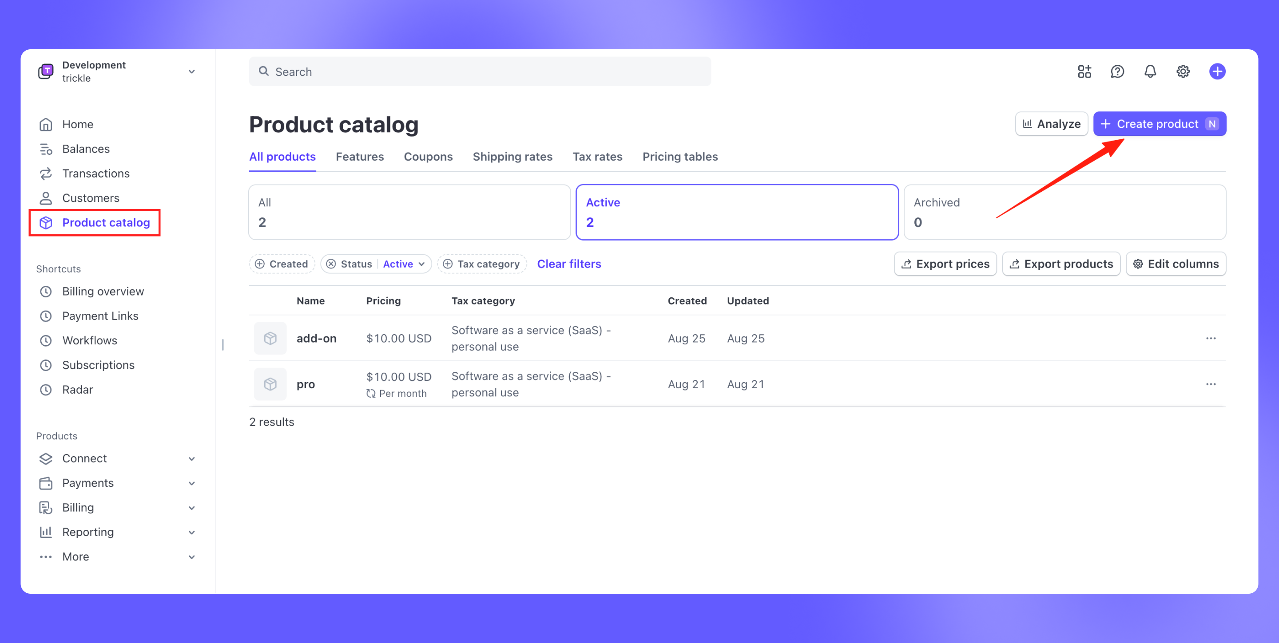1279x643 pixels.
Task: Click the Connect layers icon
Action: click(x=46, y=458)
